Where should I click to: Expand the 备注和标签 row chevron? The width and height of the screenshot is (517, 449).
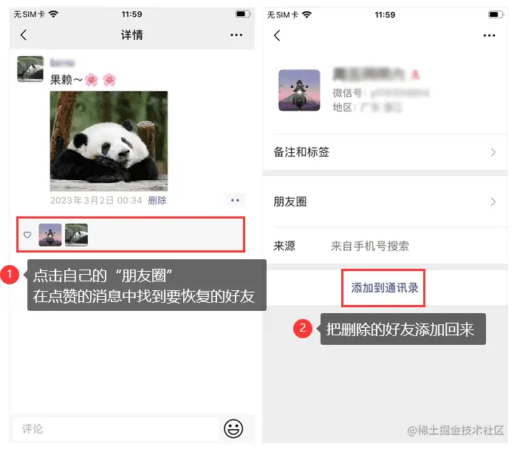(x=493, y=152)
